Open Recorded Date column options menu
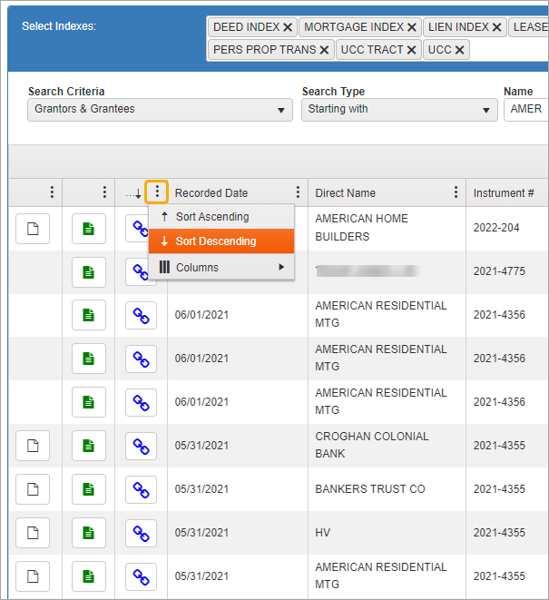 298,192
